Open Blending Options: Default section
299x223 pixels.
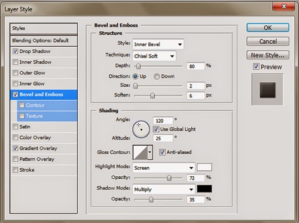point(44,41)
